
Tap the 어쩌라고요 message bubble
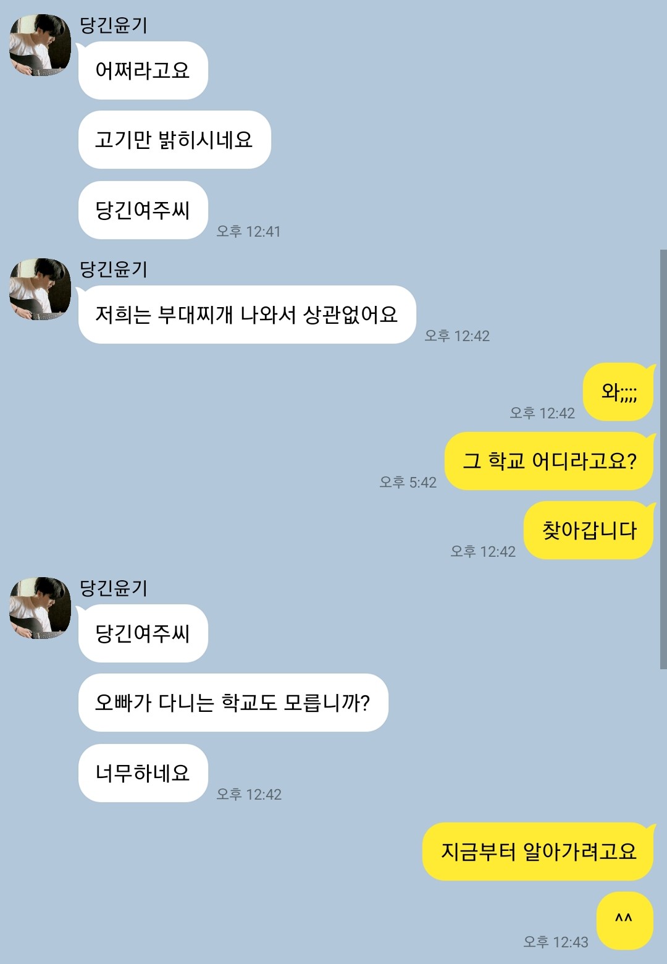[143, 70]
